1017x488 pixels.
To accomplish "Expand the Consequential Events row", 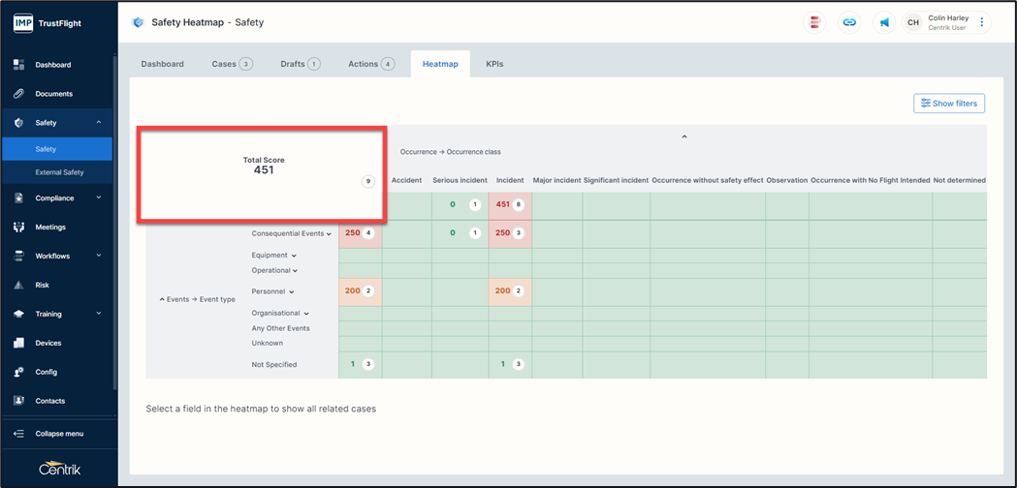I will (329, 234).
